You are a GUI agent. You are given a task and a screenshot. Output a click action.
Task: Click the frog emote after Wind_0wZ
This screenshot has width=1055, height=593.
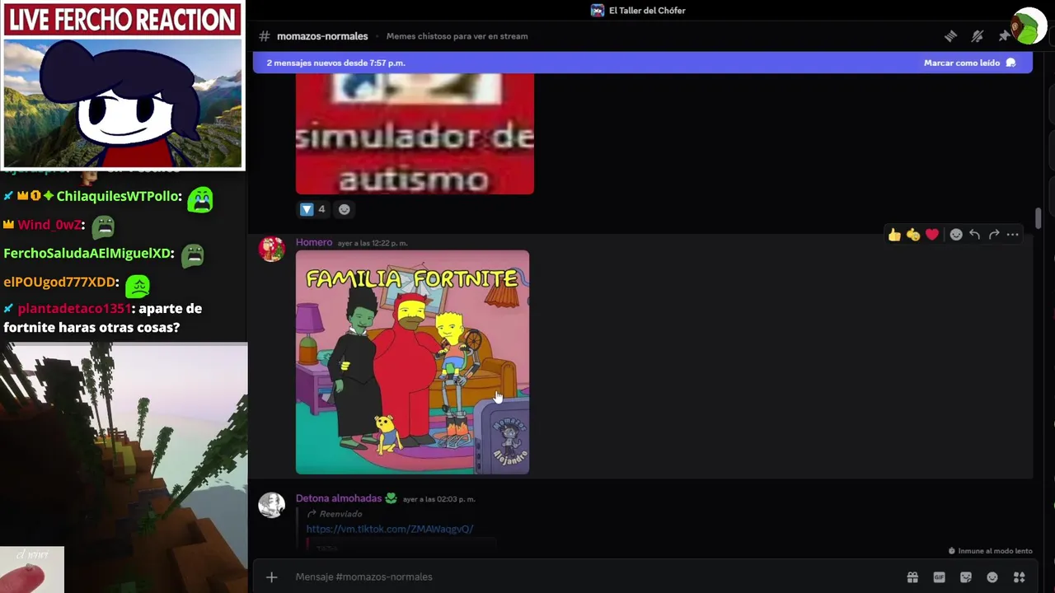click(103, 226)
